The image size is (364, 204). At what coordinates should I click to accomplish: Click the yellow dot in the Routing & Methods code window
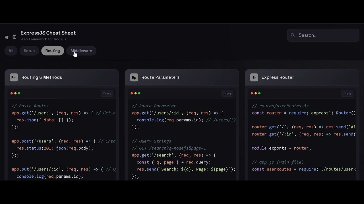pos(15,93)
